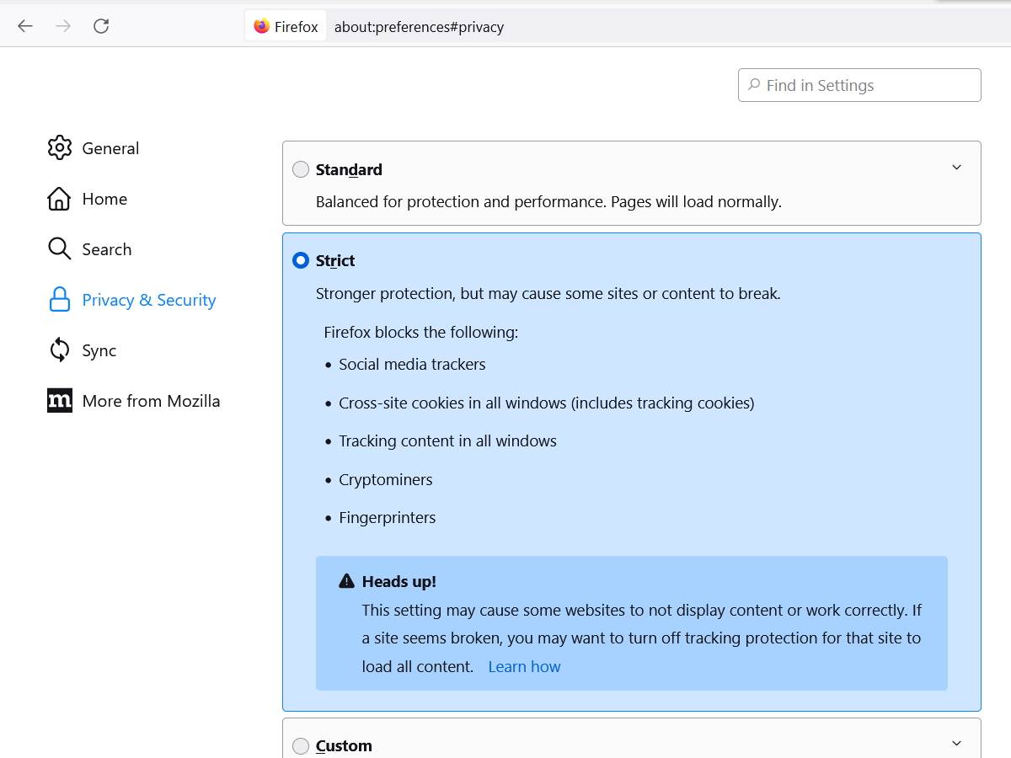This screenshot has width=1011, height=758.
Task: Click the General gear icon
Action: pos(60,148)
